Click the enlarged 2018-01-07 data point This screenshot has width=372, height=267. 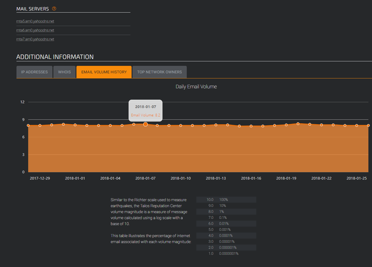[x=145, y=124]
